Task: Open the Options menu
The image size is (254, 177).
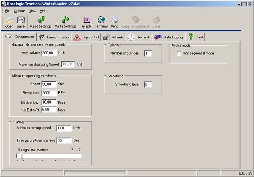Action: [19, 11]
